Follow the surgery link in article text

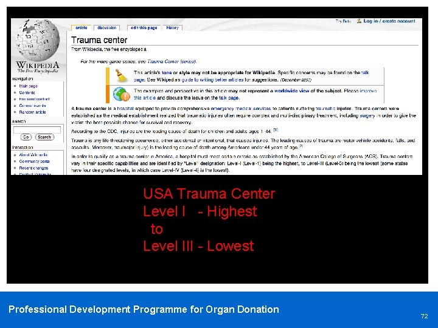click(x=367, y=115)
